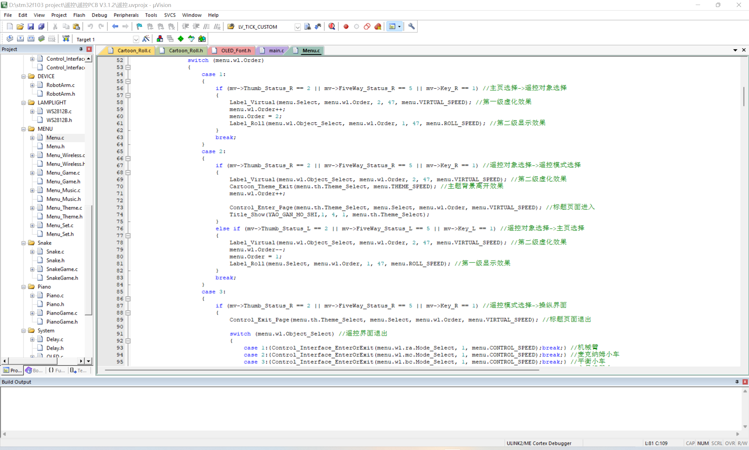Screen dimensions: 749x450
Task: Collapse the MENU folder
Action: coord(23,129)
